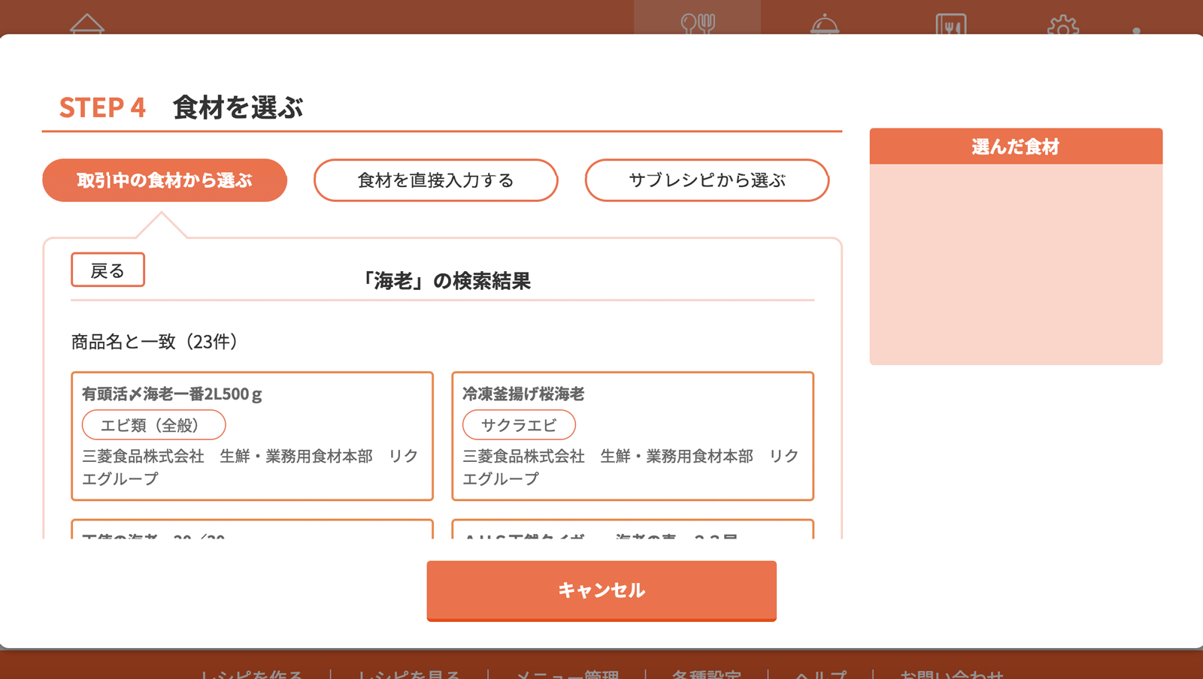Select the 取引中の食材から選ぶ tab

pos(165,180)
